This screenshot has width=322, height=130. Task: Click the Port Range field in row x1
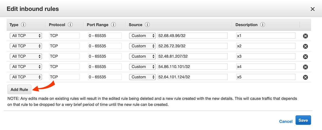click(x=105, y=36)
